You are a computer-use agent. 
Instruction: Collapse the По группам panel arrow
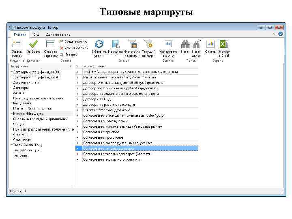click(x=71, y=66)
